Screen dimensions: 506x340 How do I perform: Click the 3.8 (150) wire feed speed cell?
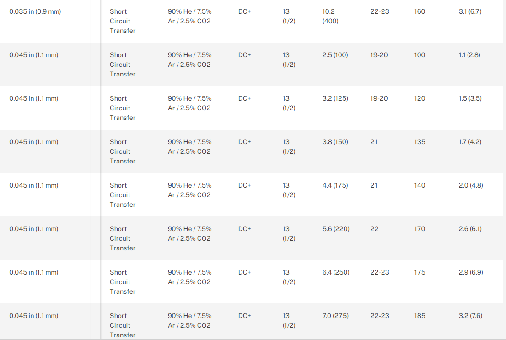point(335,142)
